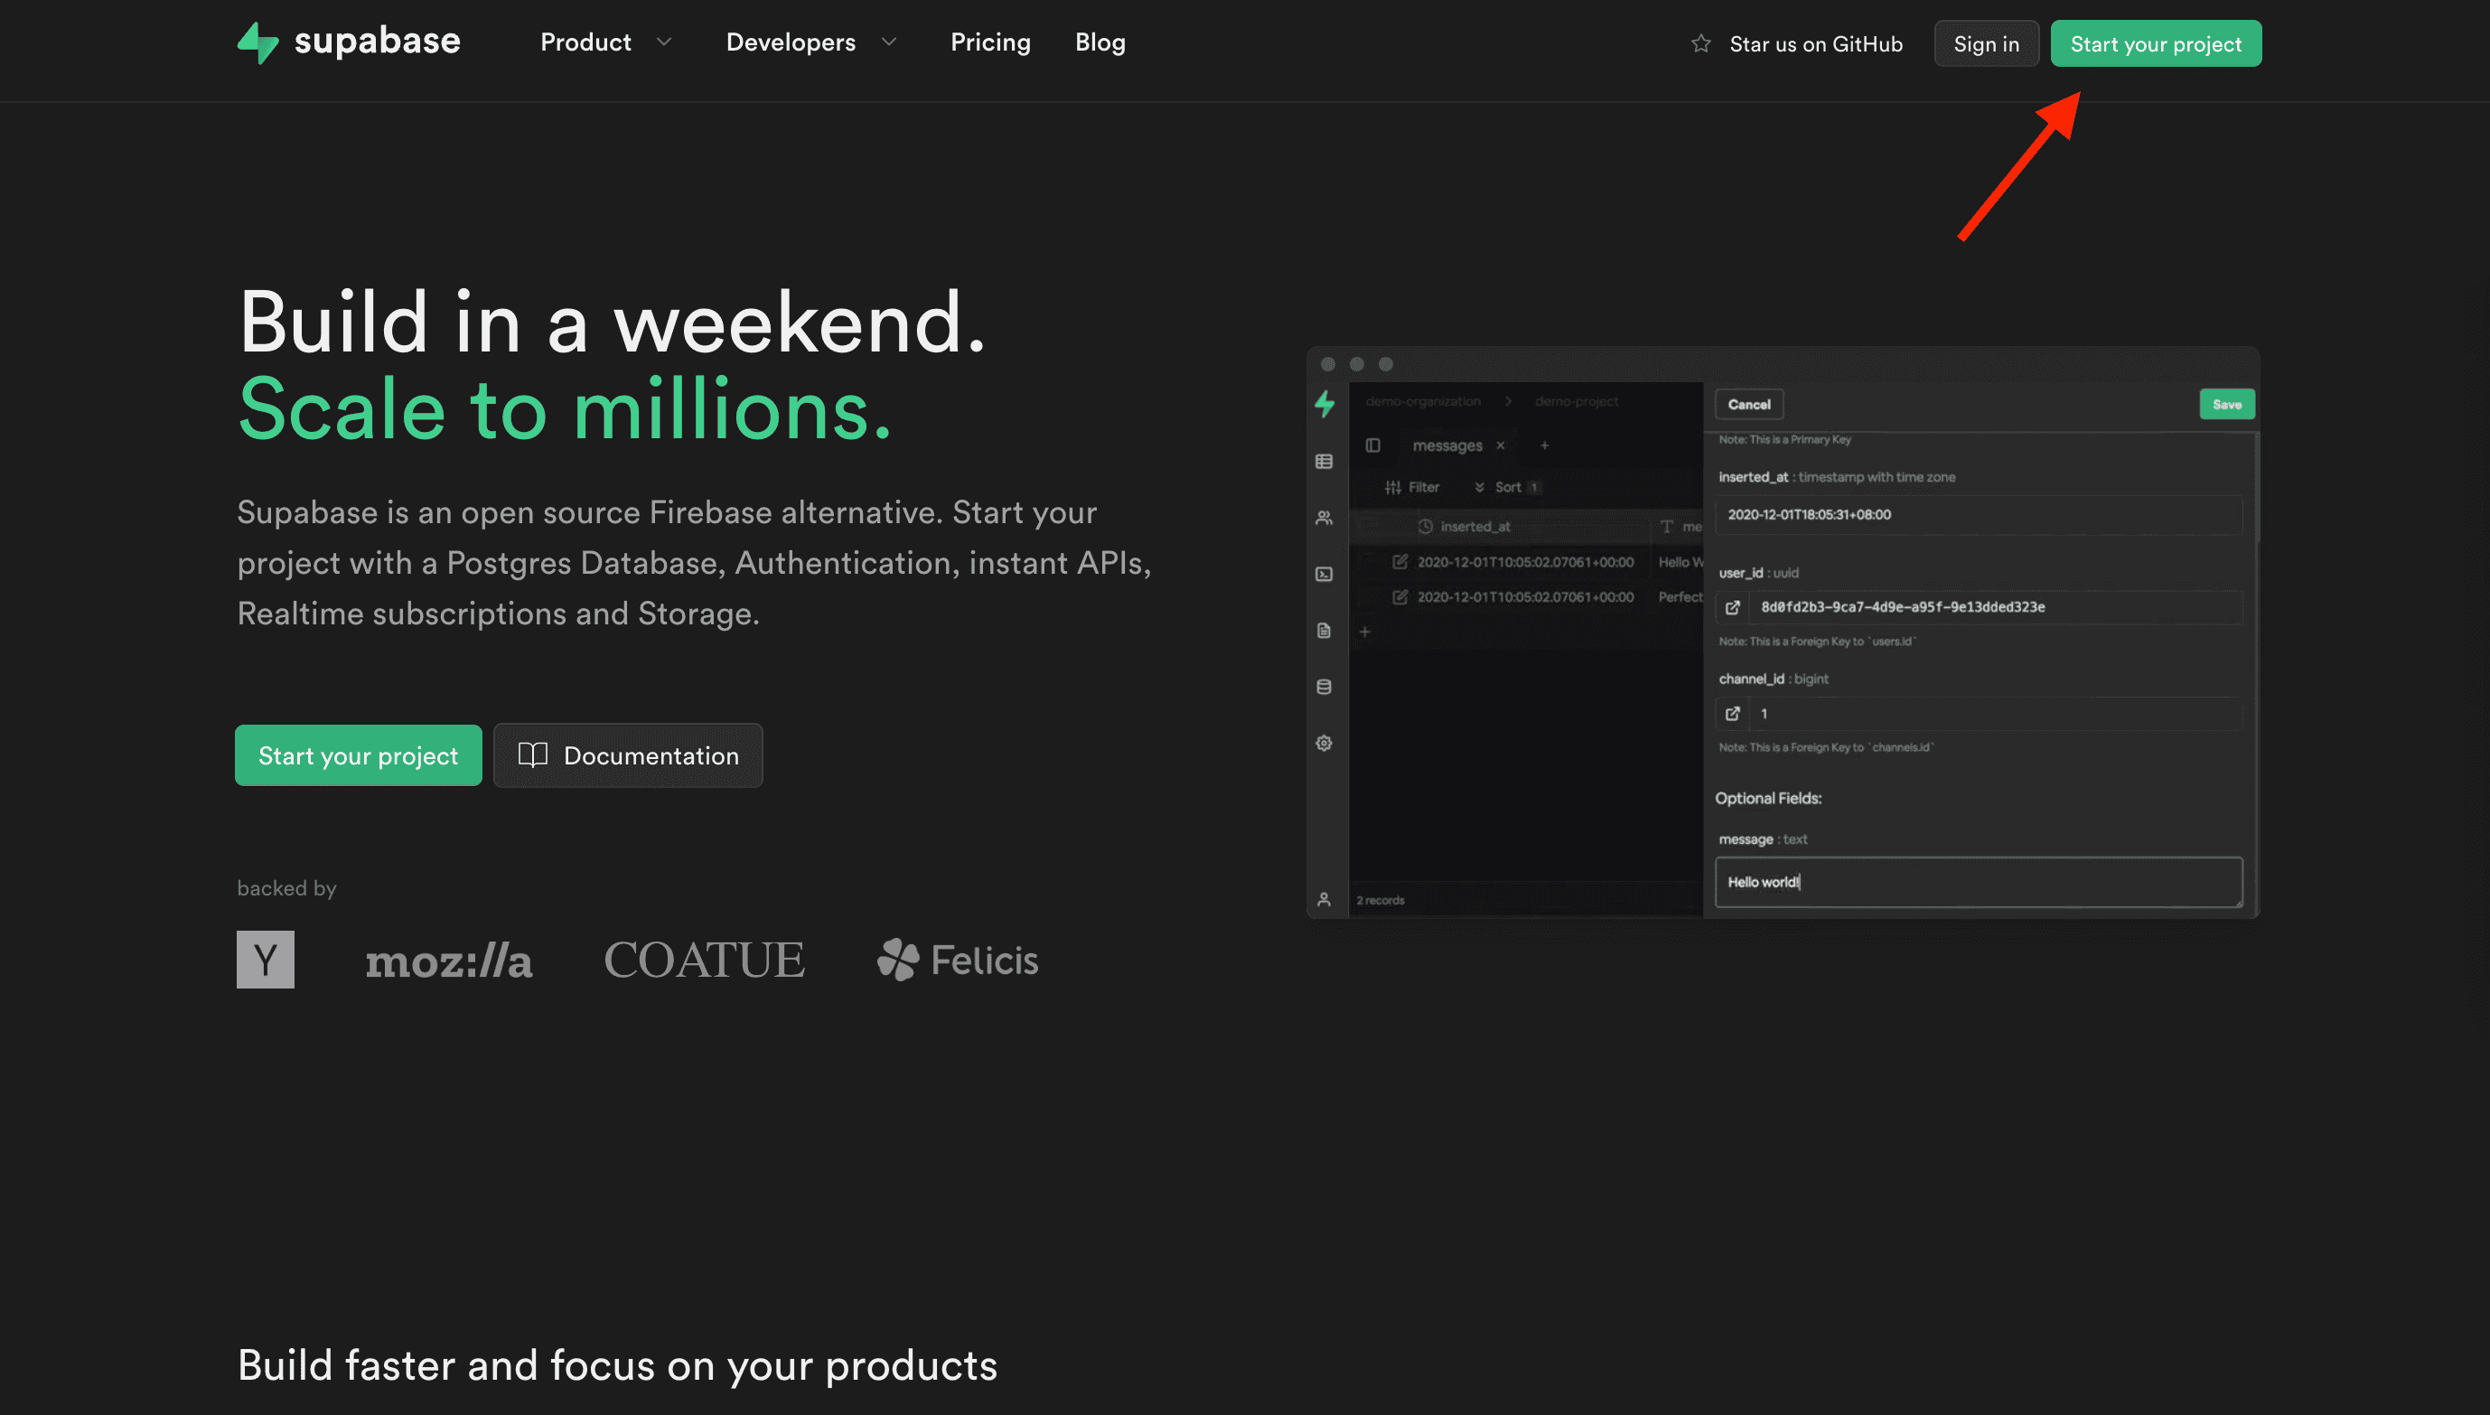Image resolution: width=2490 pixels, height=1415 pixels.
Task: Click Star us on GitHub
Action: pos(1816,43)
